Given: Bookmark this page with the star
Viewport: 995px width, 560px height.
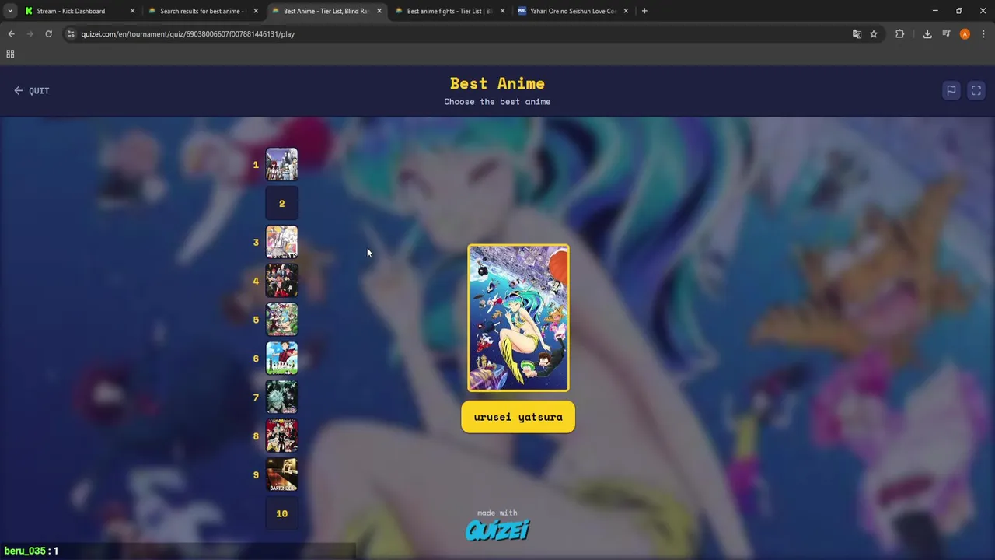Looking at the screenshot, I should point(874,34).
